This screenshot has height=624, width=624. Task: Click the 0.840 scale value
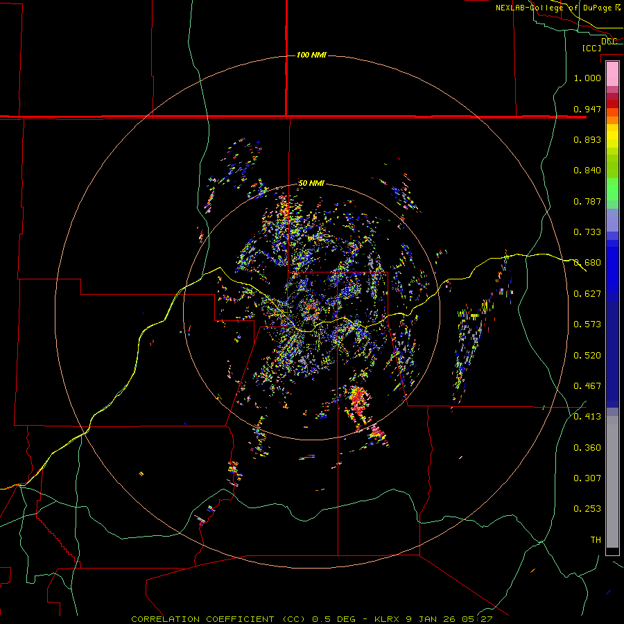pos(587,171)
